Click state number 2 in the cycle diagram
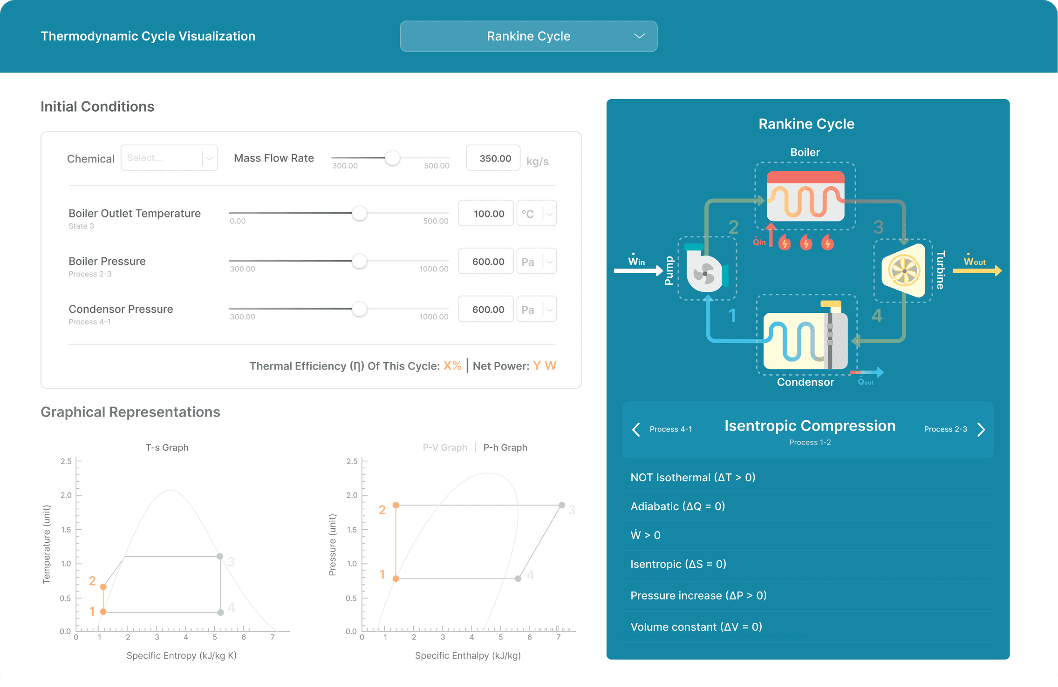1058x687 pixels. point(734,227)
